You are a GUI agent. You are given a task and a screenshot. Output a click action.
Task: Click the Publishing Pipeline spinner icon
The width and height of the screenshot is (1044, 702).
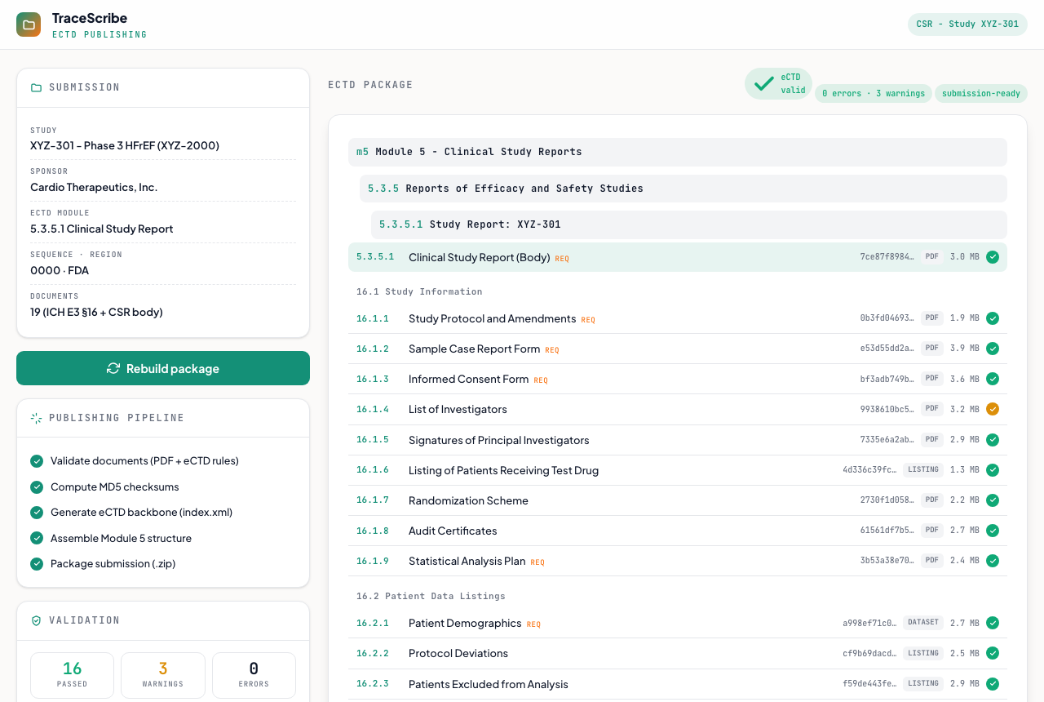36,418
